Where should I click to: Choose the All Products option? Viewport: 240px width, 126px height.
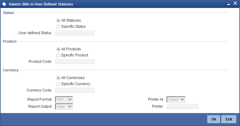[58, 49]
